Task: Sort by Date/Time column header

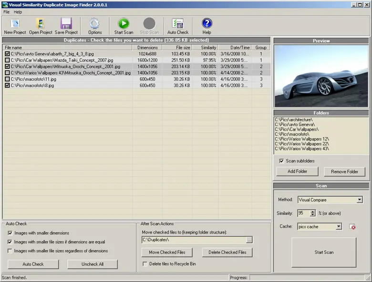Action: click(235, 48)
